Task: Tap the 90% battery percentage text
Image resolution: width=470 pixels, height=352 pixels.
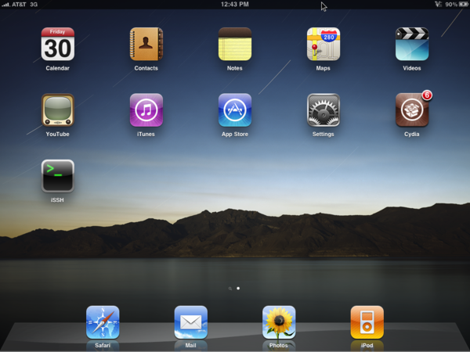Action: click(451, 4)
